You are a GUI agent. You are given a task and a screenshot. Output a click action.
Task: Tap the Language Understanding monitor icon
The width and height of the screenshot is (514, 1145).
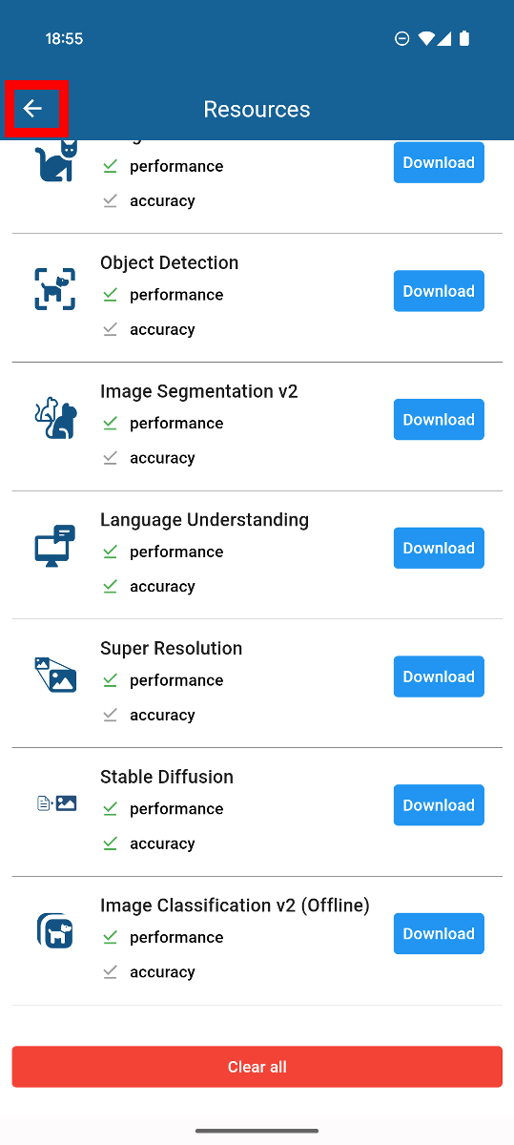point(55,547)
